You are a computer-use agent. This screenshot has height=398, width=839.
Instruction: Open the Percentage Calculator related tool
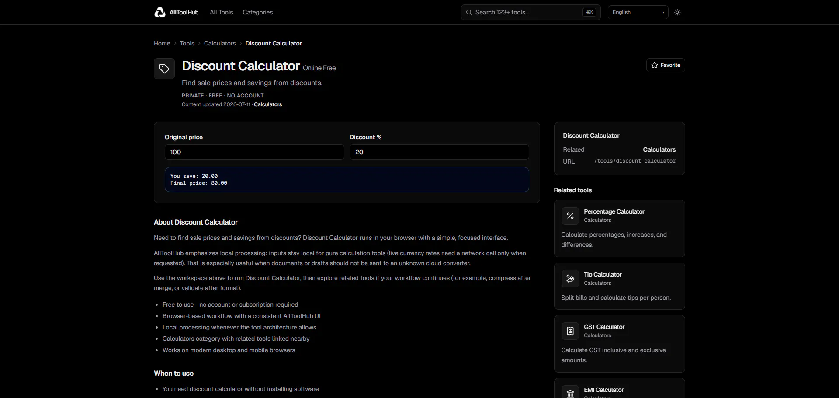pos(620,228)
